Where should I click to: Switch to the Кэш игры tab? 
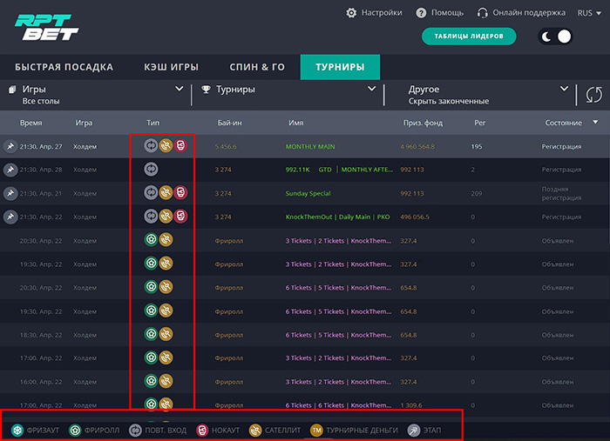pos(172,67)
